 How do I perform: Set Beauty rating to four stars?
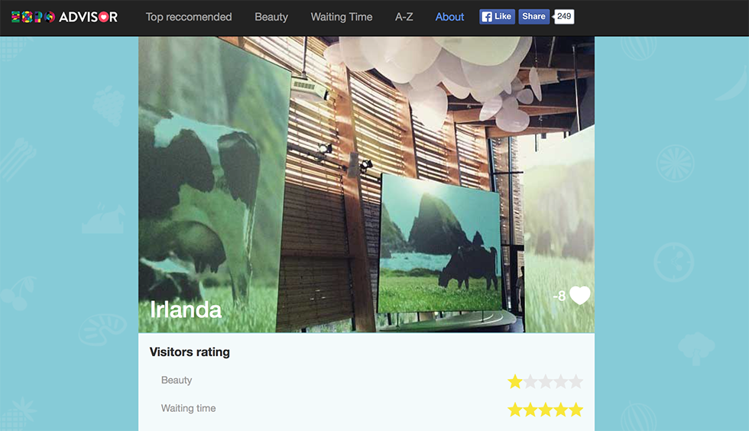point(561,381)
